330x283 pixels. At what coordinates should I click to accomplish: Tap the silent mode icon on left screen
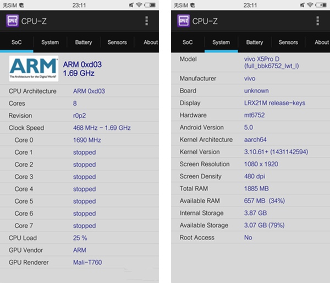(130, 5)
